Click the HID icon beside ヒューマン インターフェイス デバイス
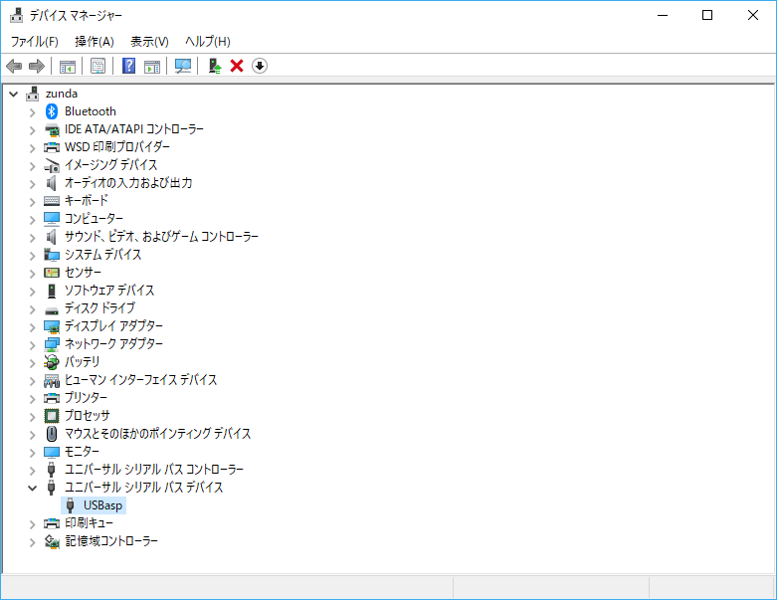The width and height of the screenshot is (777, 600). (52, 380)
